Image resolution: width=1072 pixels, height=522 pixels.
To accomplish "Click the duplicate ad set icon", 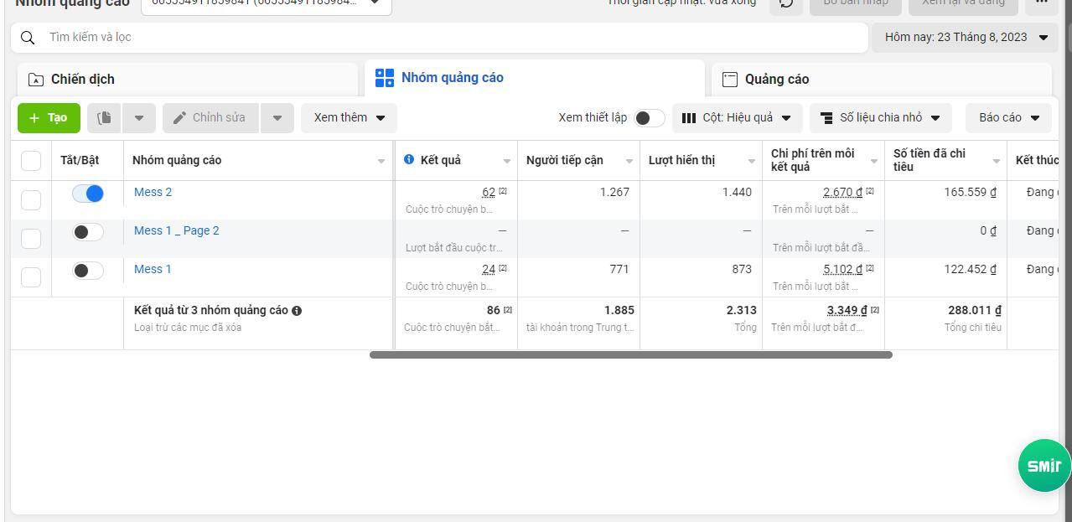I will tap(105, 117).
